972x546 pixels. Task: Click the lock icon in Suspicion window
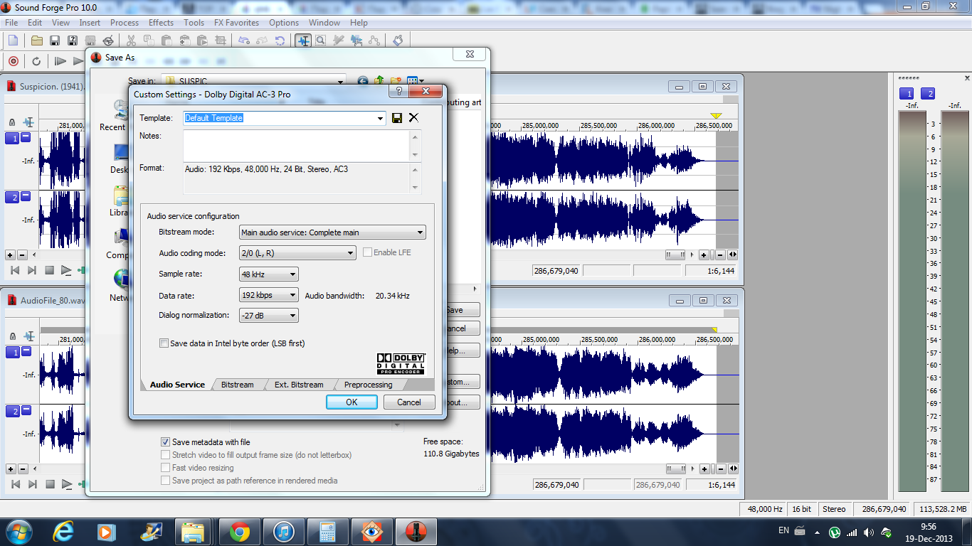(x=12, y=122)
